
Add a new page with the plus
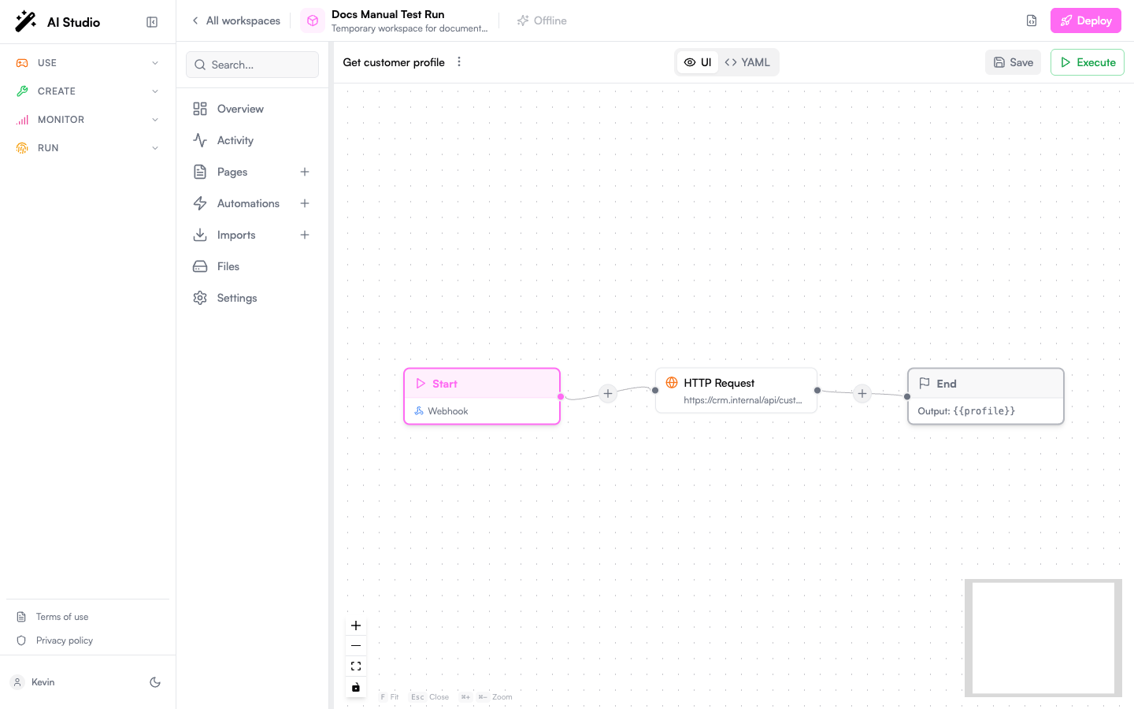(x=305, y=172)
